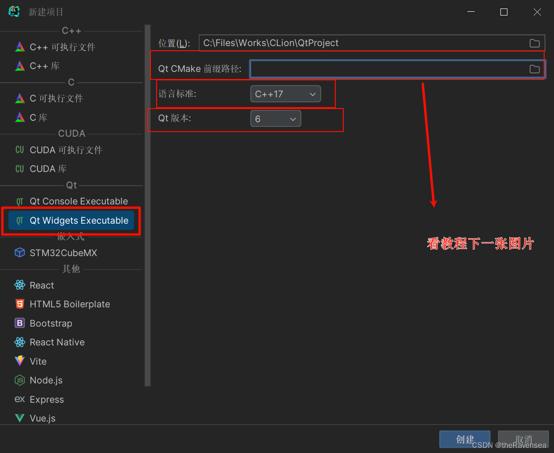
Task: Click the Node.js hexagon icon
Action: point(20,380)
